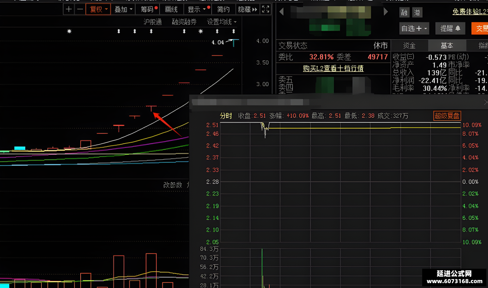This screenshot has width=488, height=288.
Task: Expand the 设置均线 dropdown
Action: click(x=222, y=22)
